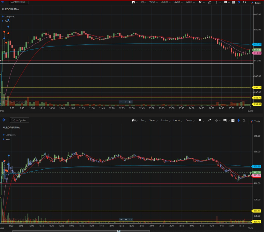The height and width of the screenshot is (232, 264).
Task: Toggle blue lightning streaming icon in lower toolbar
Action: (x=238, y=120)
